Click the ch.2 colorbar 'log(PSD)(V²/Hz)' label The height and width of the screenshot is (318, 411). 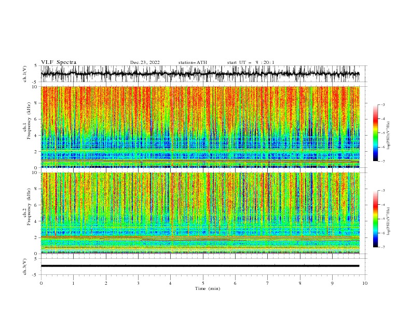coord(388,221)
